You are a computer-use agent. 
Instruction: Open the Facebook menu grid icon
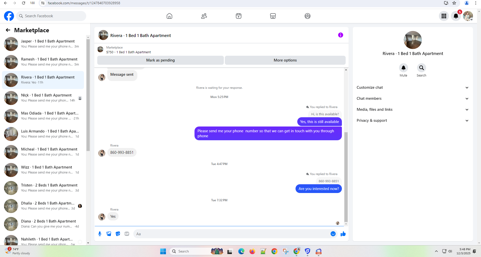point(444,16)
